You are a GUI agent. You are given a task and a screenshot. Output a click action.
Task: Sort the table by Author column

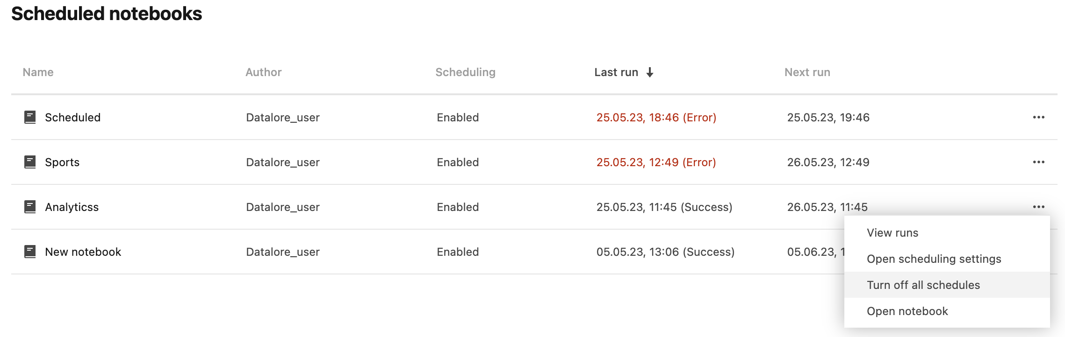263,72
